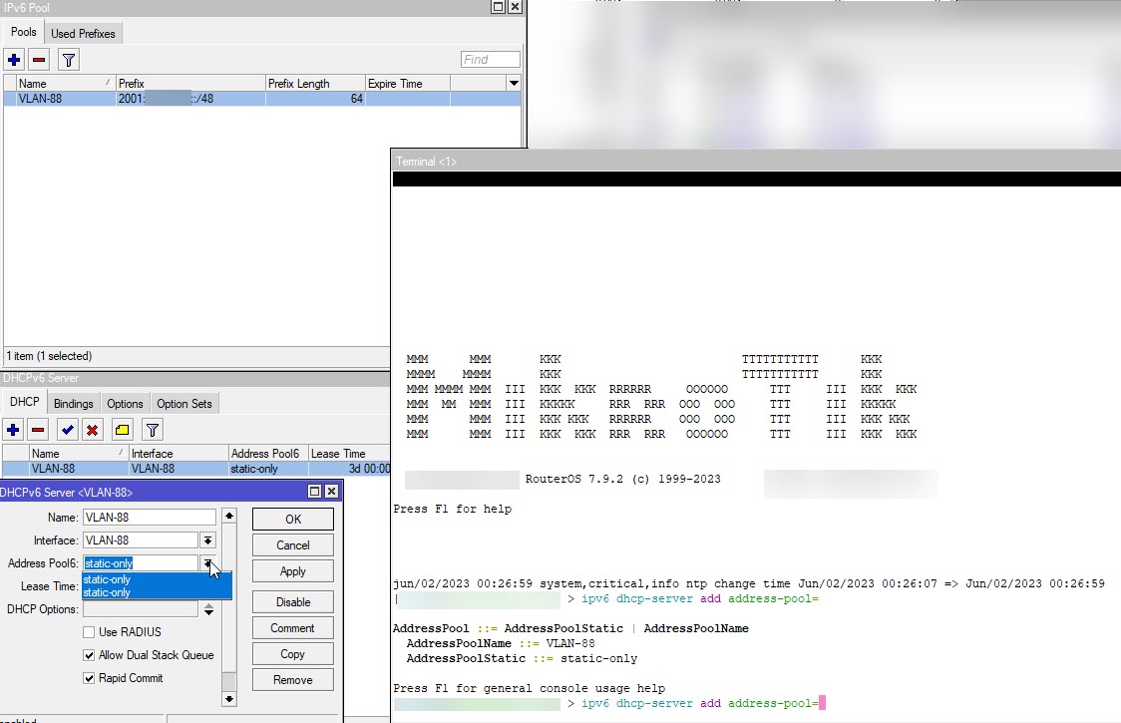
Task: Sort IPv6 Pool table by Prefix Length column
Action: [x=315, y=84]
